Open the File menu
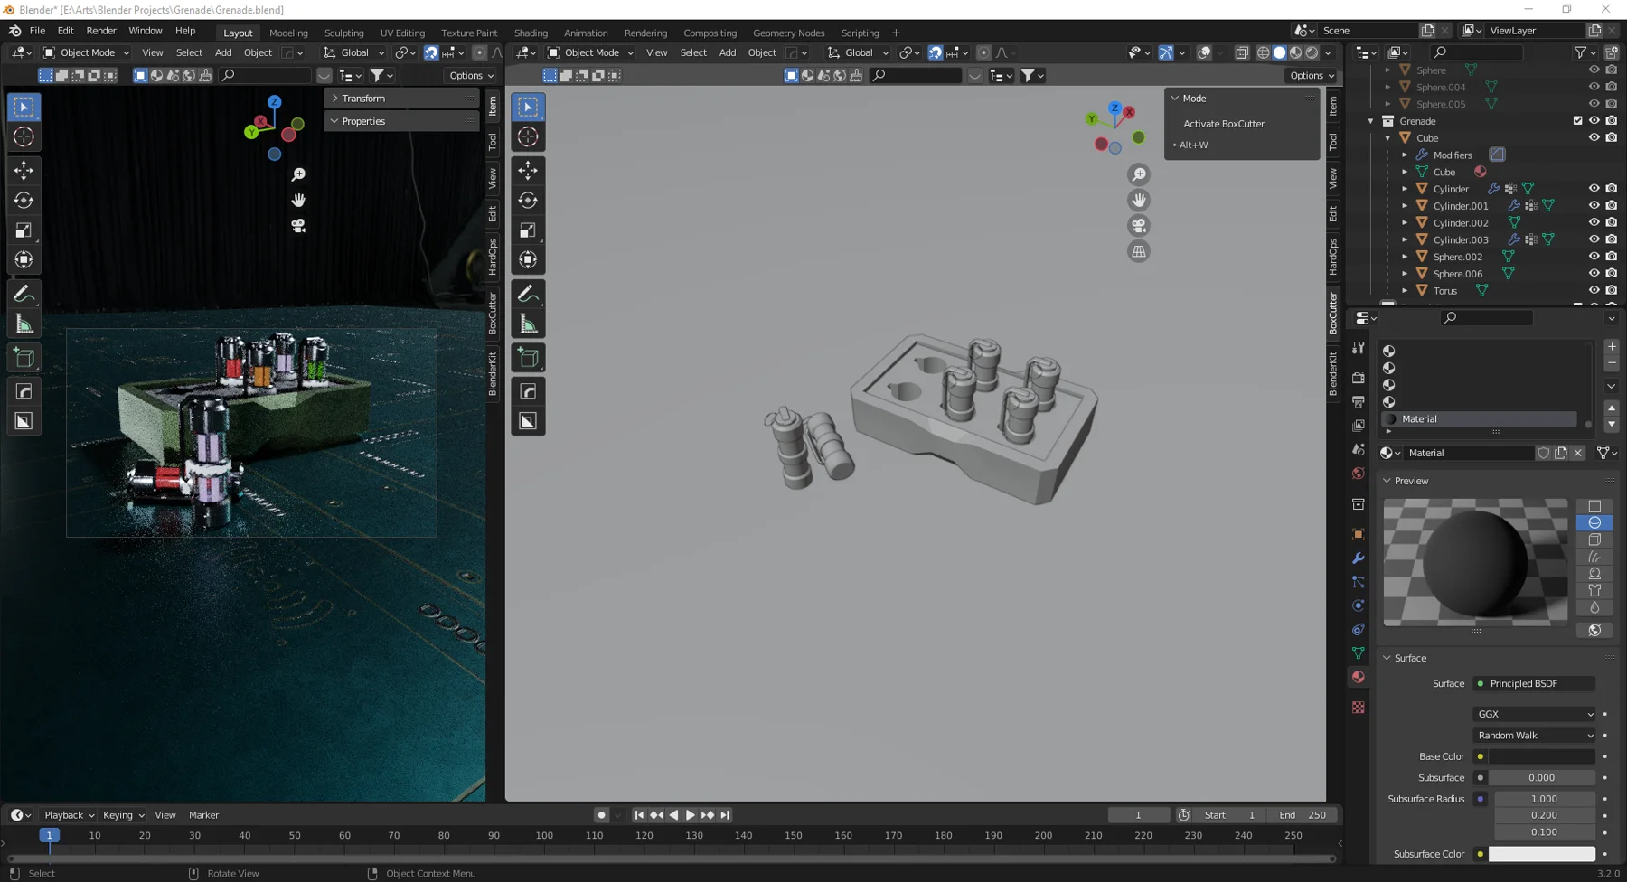Viewport: 1627px width, 882px height. (37, 31)
